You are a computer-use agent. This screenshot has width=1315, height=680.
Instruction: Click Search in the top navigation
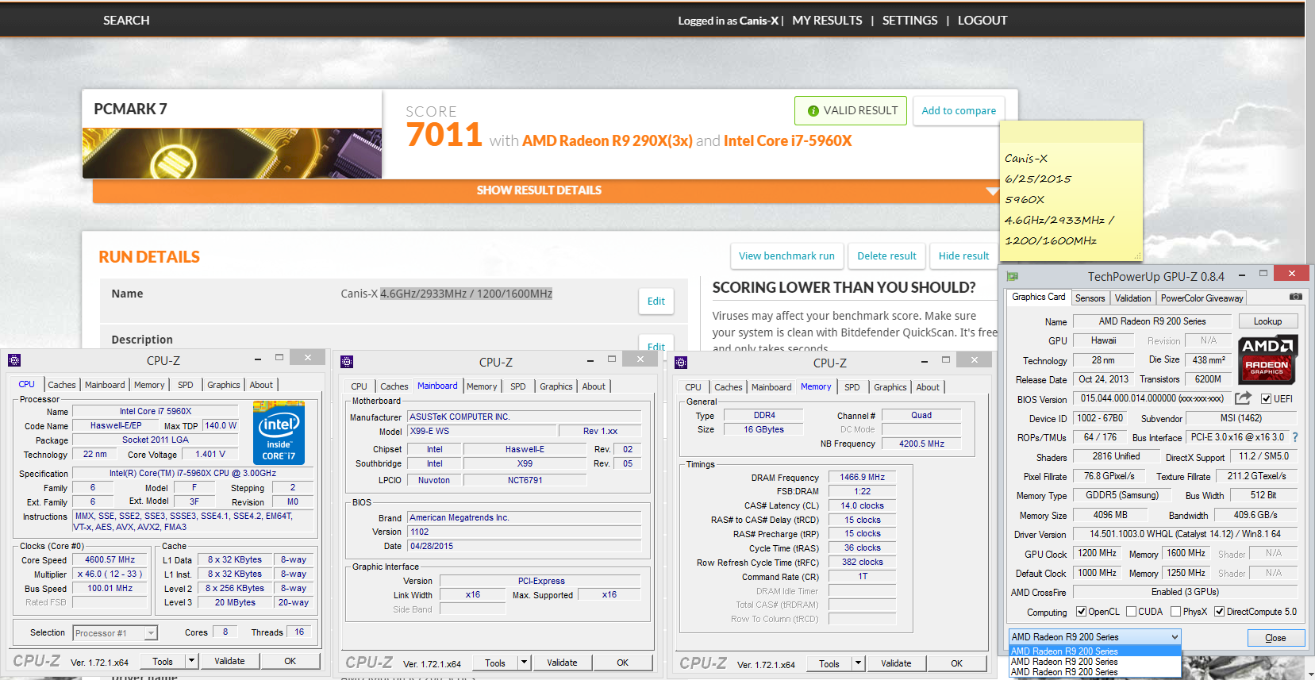pos(126,21)
